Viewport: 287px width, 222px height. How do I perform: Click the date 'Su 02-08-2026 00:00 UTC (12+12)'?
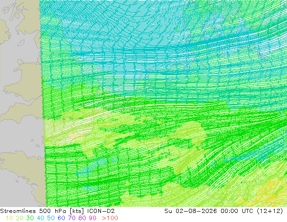coord(224,211)
